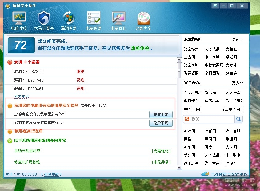Click the scrollbar up arrow
The image size is (260, 191).
(x=179, y=60)
